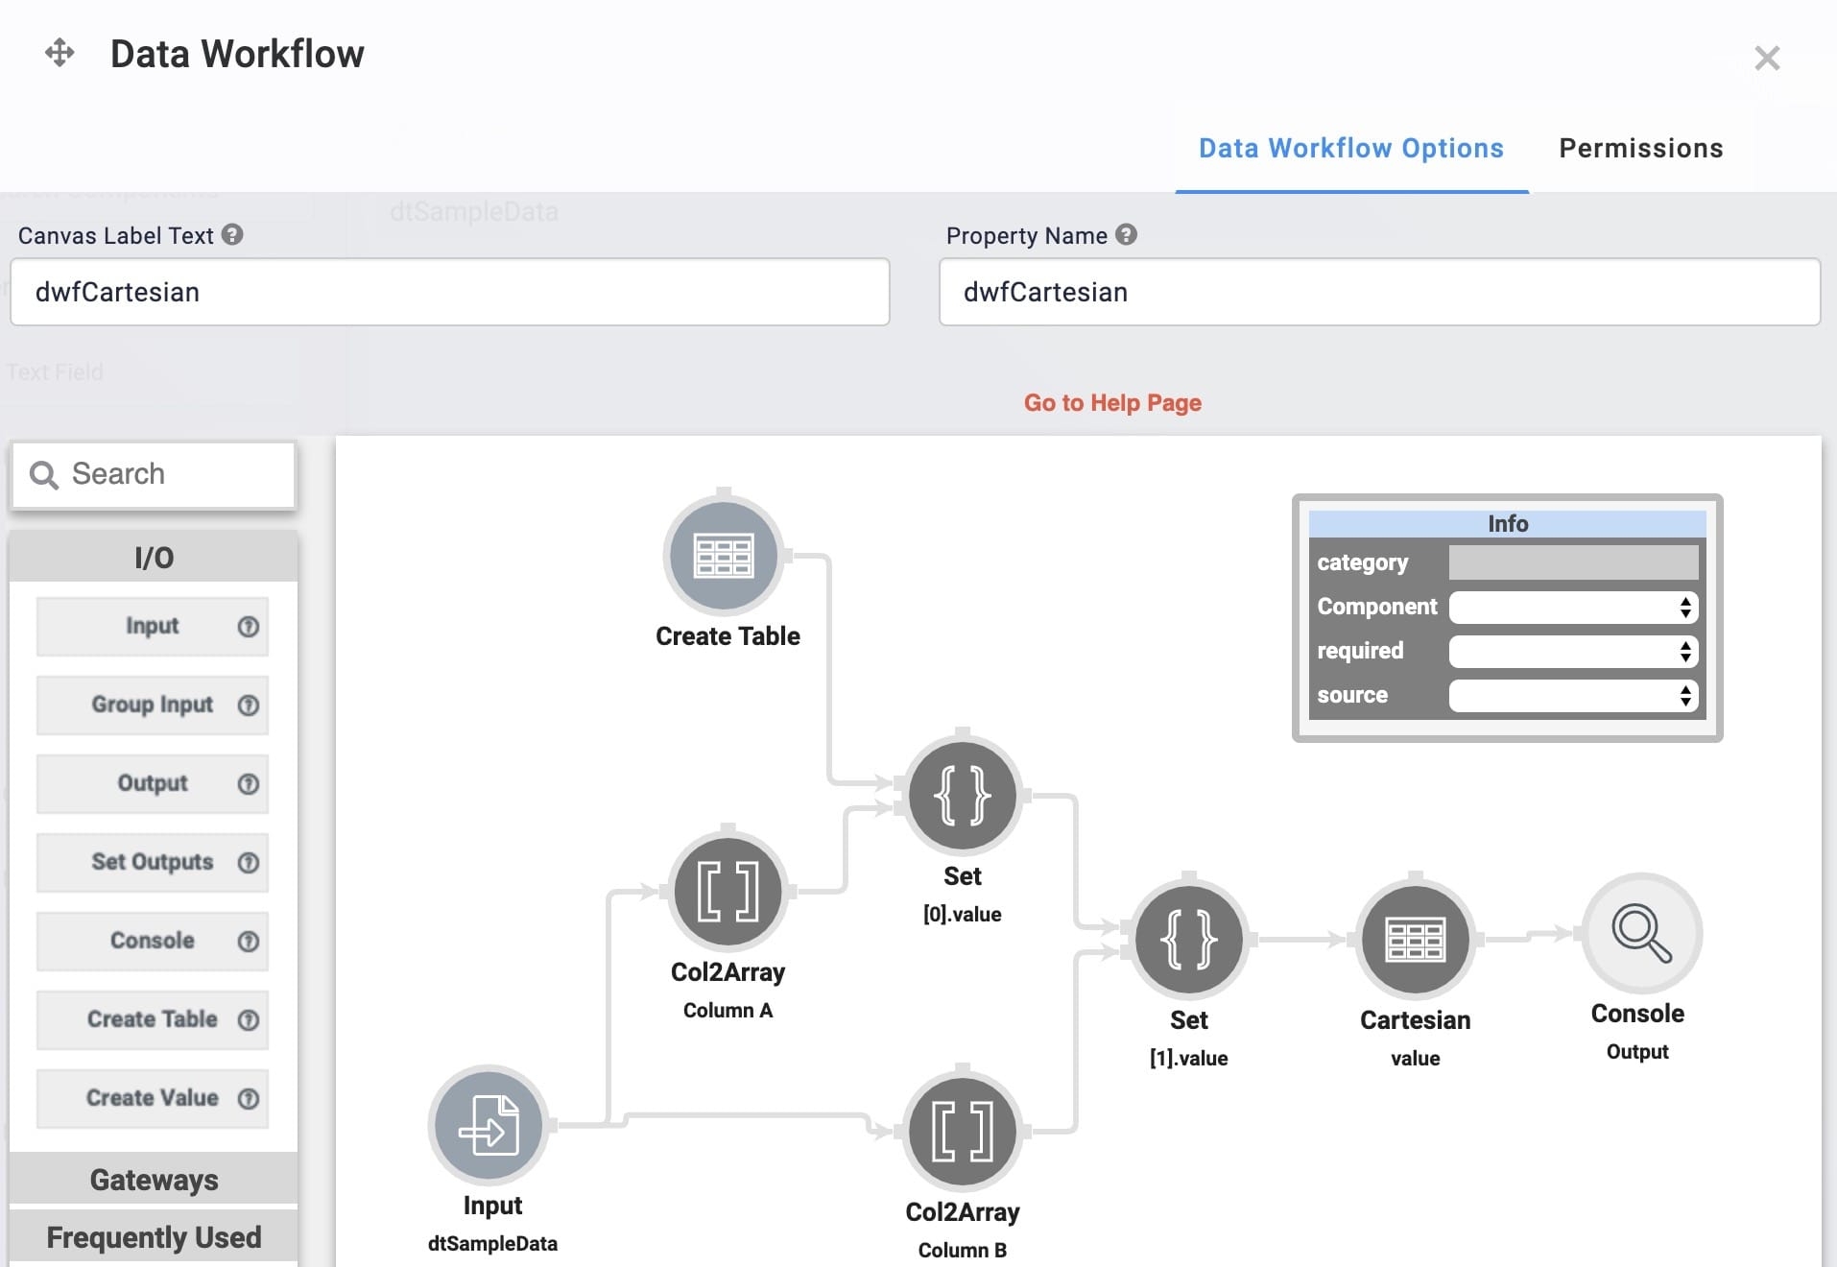The image size is (1837, 1267).
Task: Click the help icon on Create Table operator
Action: [249, 1020]
